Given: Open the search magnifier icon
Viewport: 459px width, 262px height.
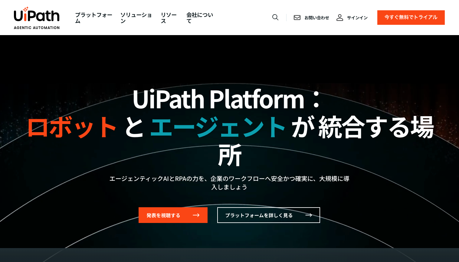Looking at the screenshot, I should [x=275, y=18].
